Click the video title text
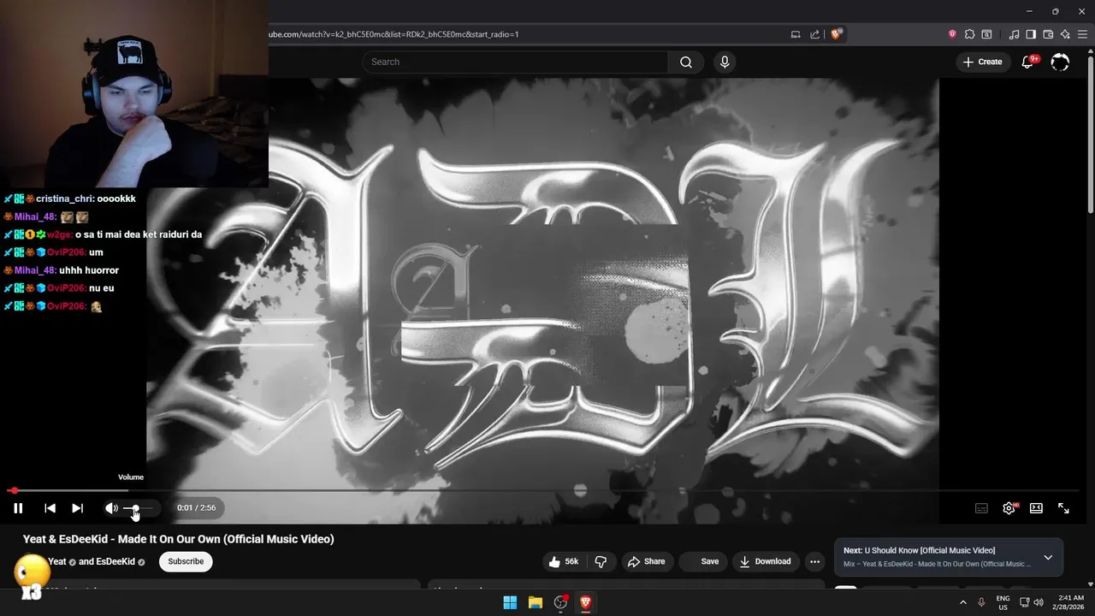Image resolution: width=1095 pixels, height=616 pixels. (179, 539)
